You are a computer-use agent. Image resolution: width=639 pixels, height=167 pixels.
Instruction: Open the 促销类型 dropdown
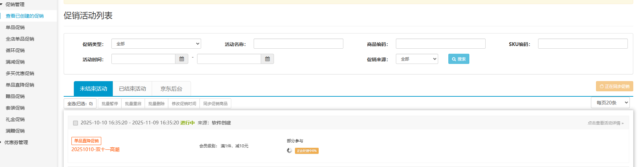[x=156, y=44]
